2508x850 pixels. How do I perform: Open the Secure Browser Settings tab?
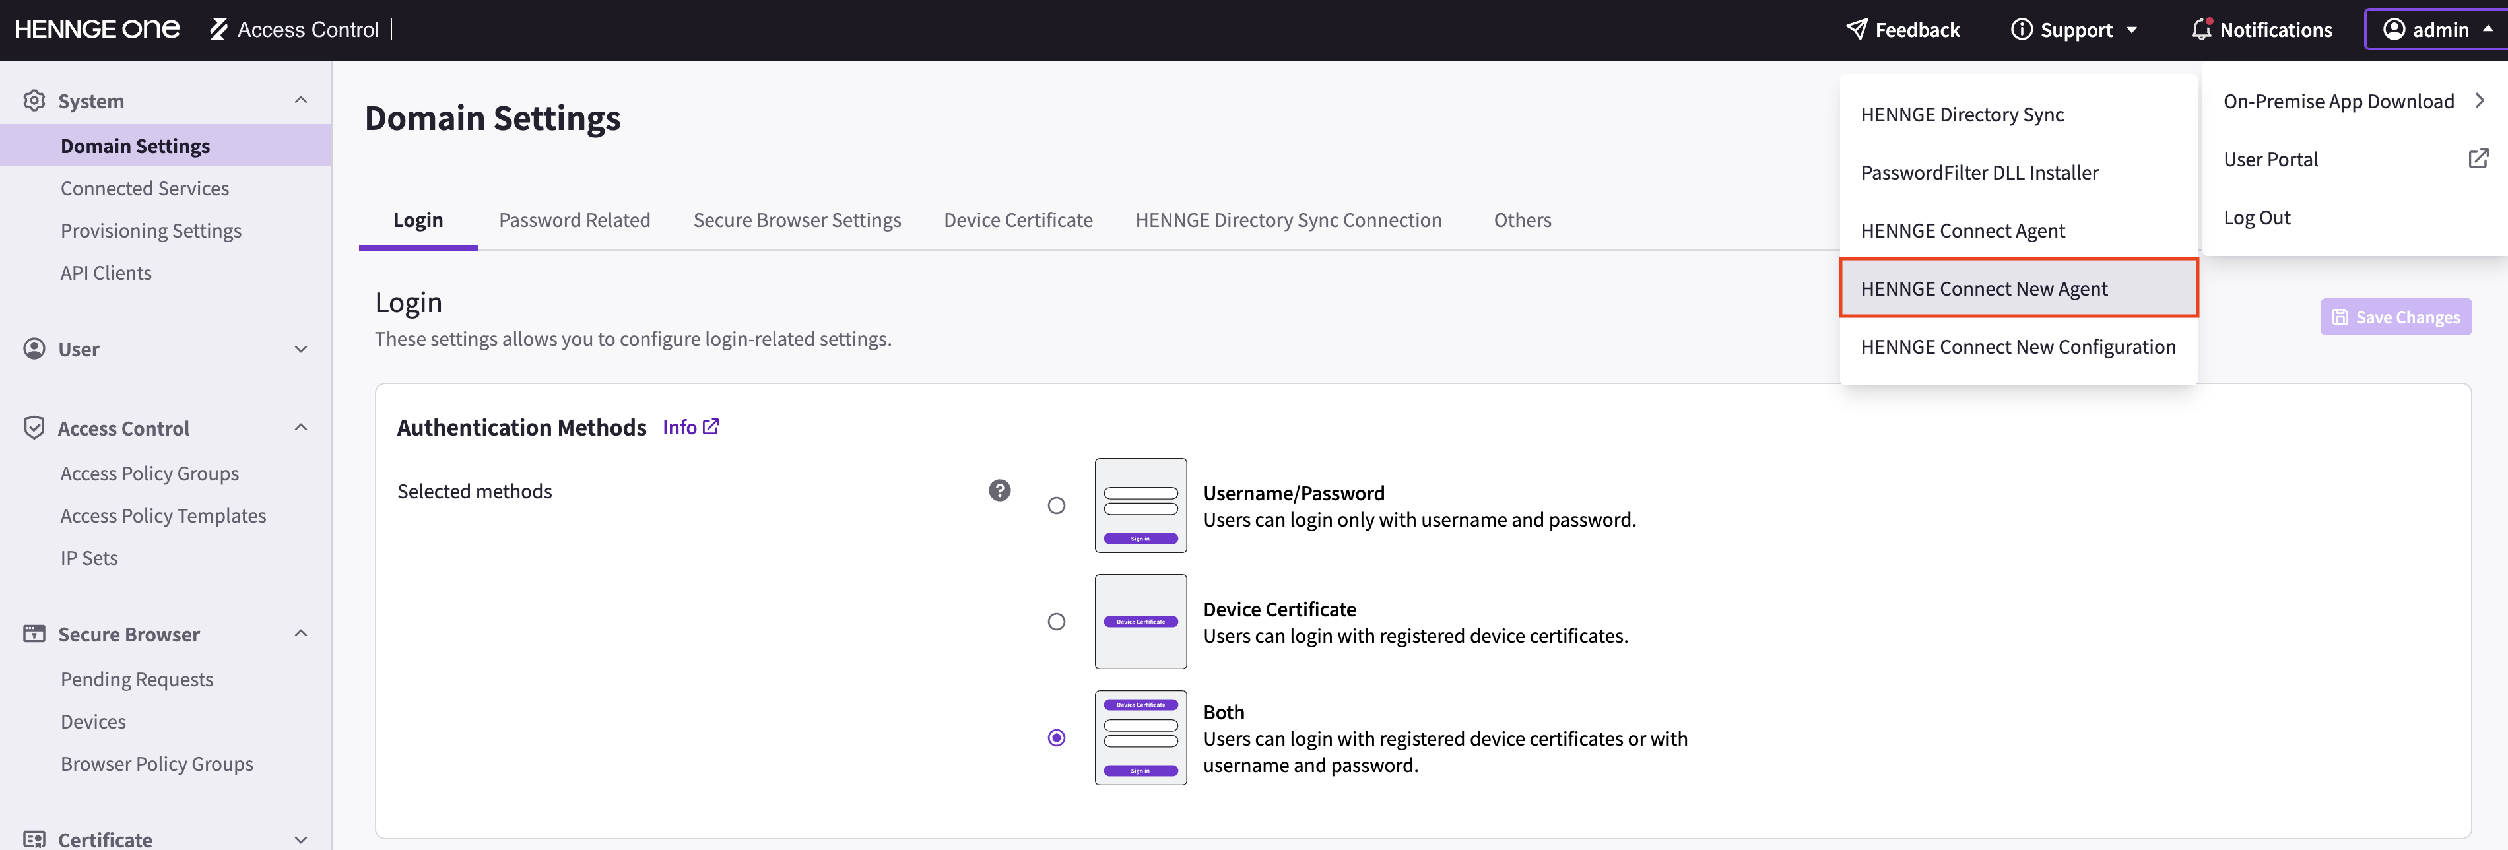pyautogui.click(x=797, y=220)
